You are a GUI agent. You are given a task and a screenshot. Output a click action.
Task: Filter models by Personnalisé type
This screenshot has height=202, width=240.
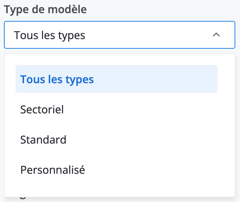pyautogui.click(x=117, y=170)
